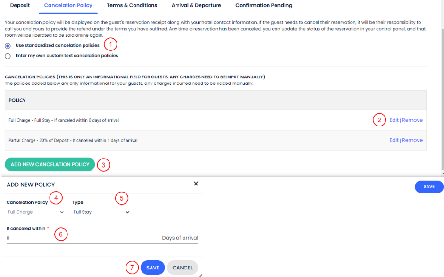Open the Terms & Conditions tab
This screenshot has height=277, width=444.
132,5
